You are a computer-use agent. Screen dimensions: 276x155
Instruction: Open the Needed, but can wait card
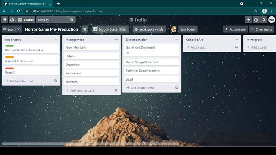(x=31, y=59)
